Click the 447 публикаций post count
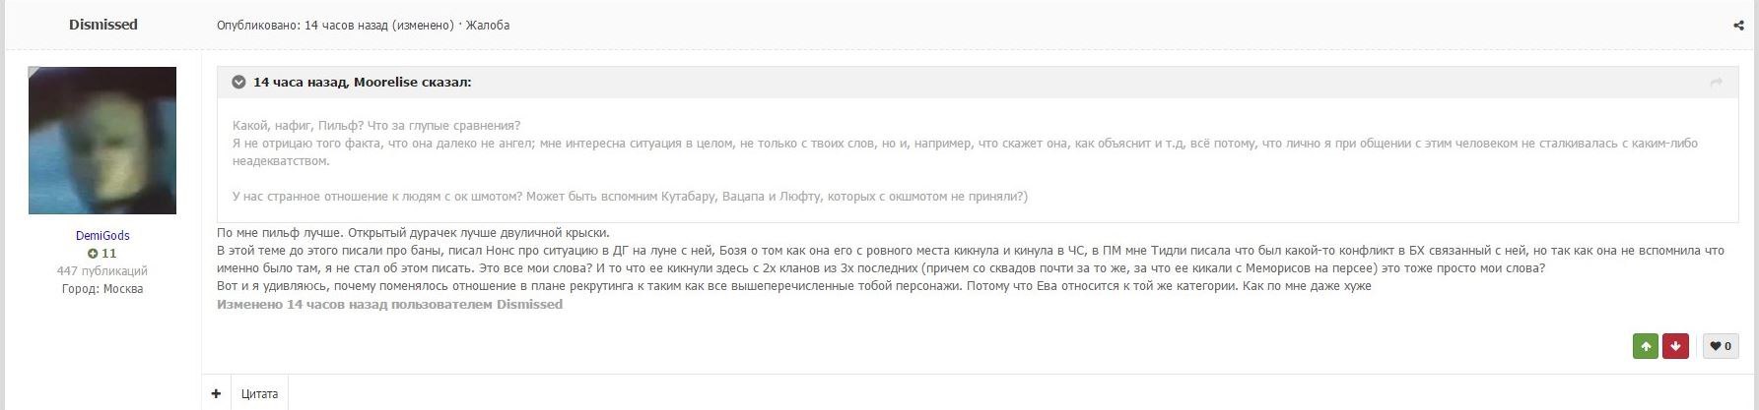This screenshot has width=1759, height=410. click(102, 270)
